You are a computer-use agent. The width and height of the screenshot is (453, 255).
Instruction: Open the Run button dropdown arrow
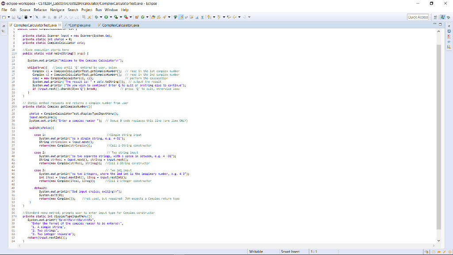(x=111, y=16)
